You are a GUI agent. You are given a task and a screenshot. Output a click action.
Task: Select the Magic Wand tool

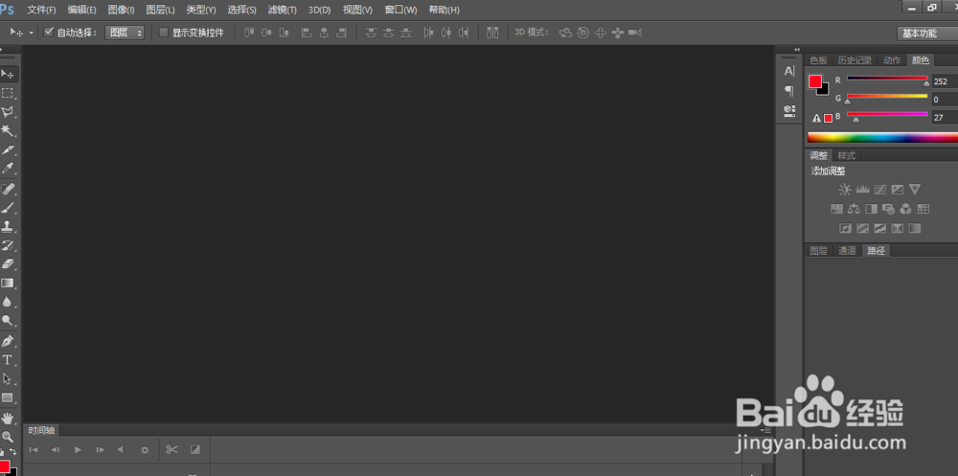coord(8,131)
